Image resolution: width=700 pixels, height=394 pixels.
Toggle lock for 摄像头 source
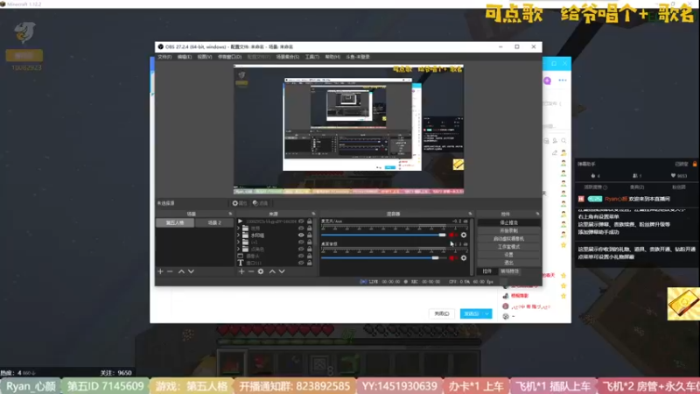coord(310,256)
